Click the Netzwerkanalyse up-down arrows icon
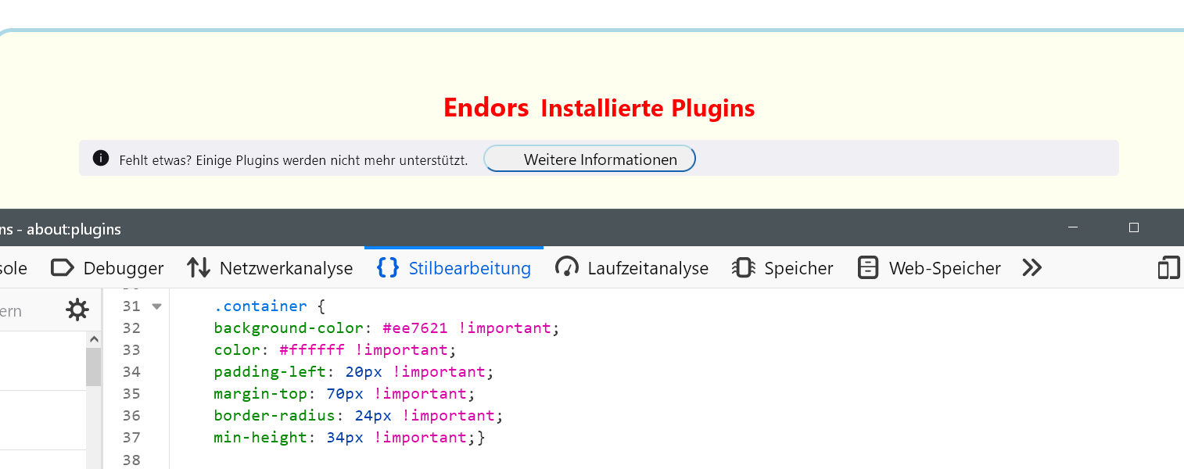This screenshot has width=1184, height=469. 199,268
